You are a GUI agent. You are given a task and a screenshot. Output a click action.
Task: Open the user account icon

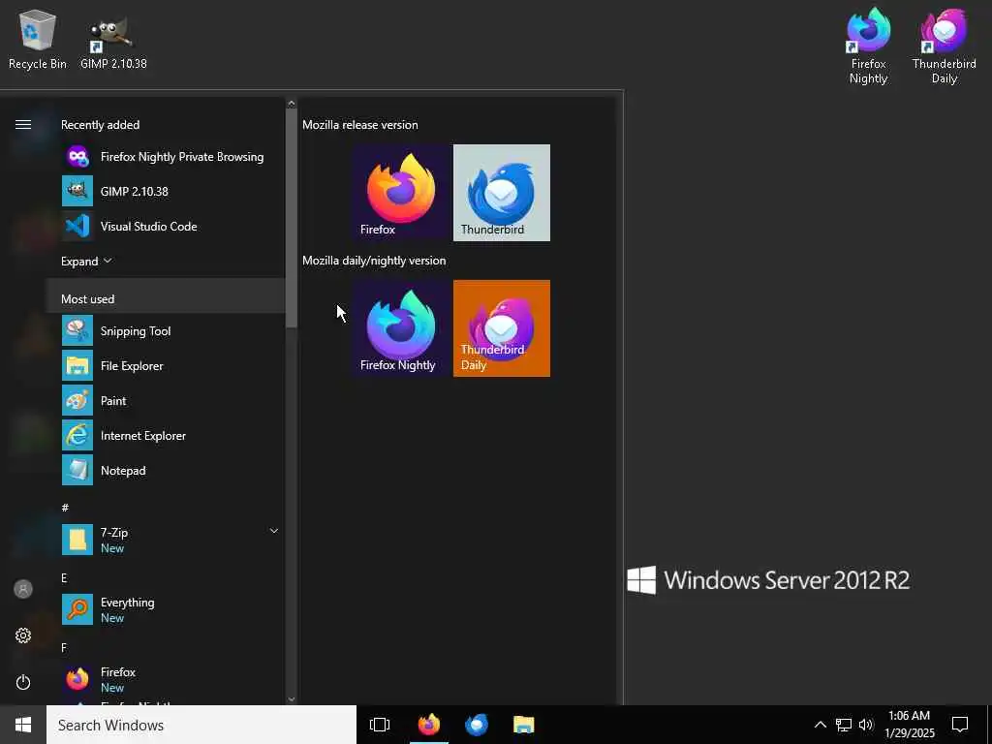click(x=23, y=589)
